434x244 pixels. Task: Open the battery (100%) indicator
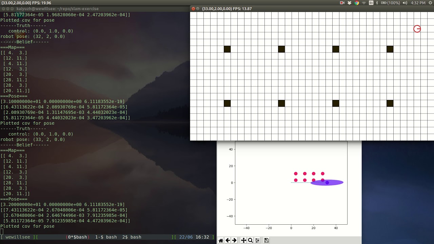click(390, 3)
